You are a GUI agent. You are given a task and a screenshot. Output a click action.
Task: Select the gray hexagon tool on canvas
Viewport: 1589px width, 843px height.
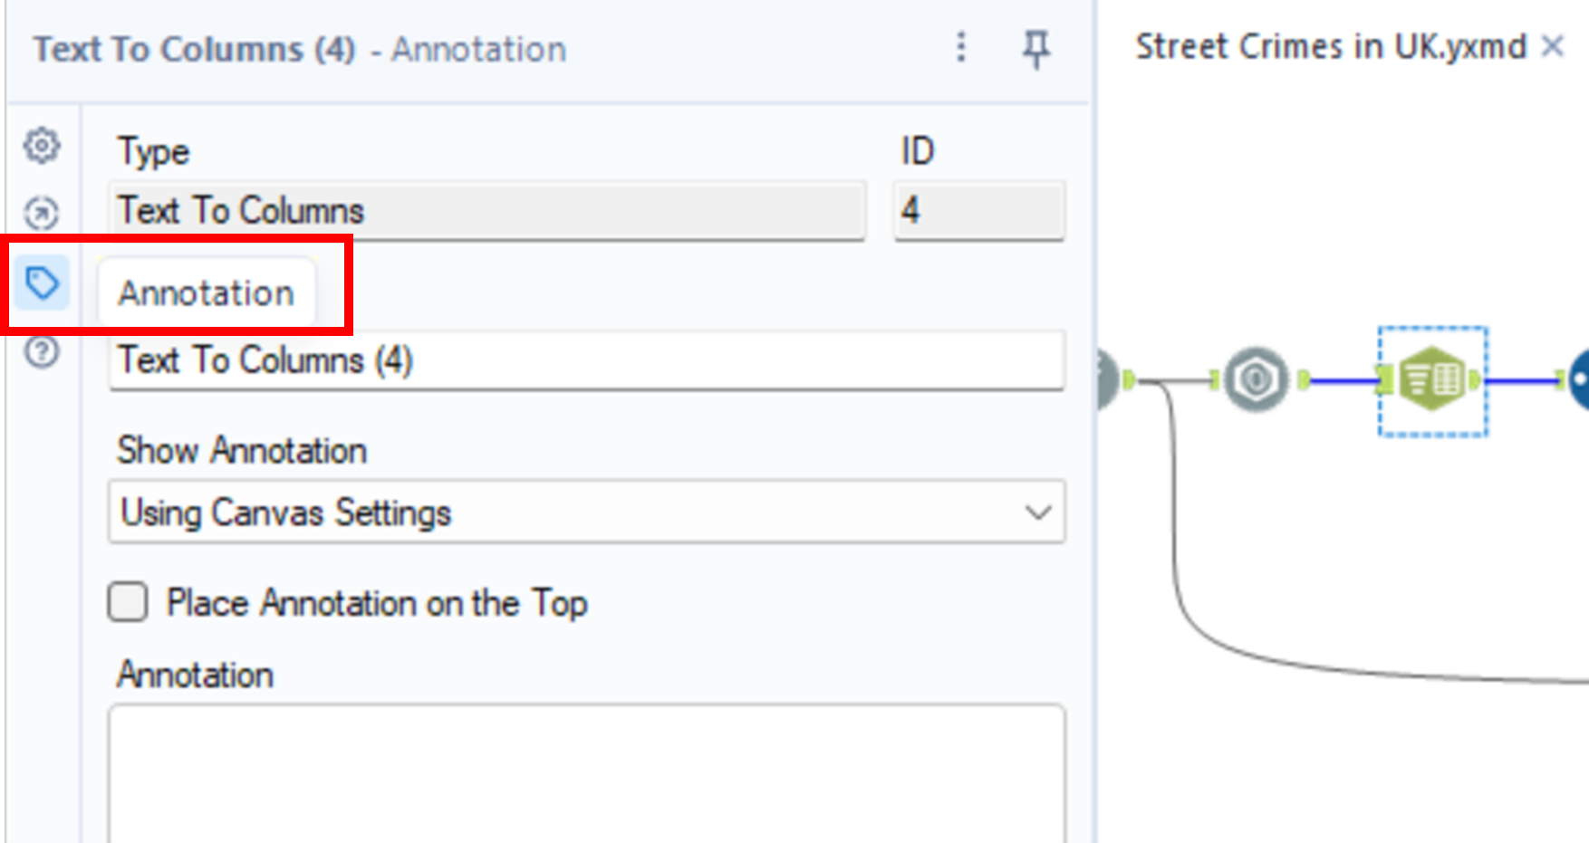(x=1256, y=379)
